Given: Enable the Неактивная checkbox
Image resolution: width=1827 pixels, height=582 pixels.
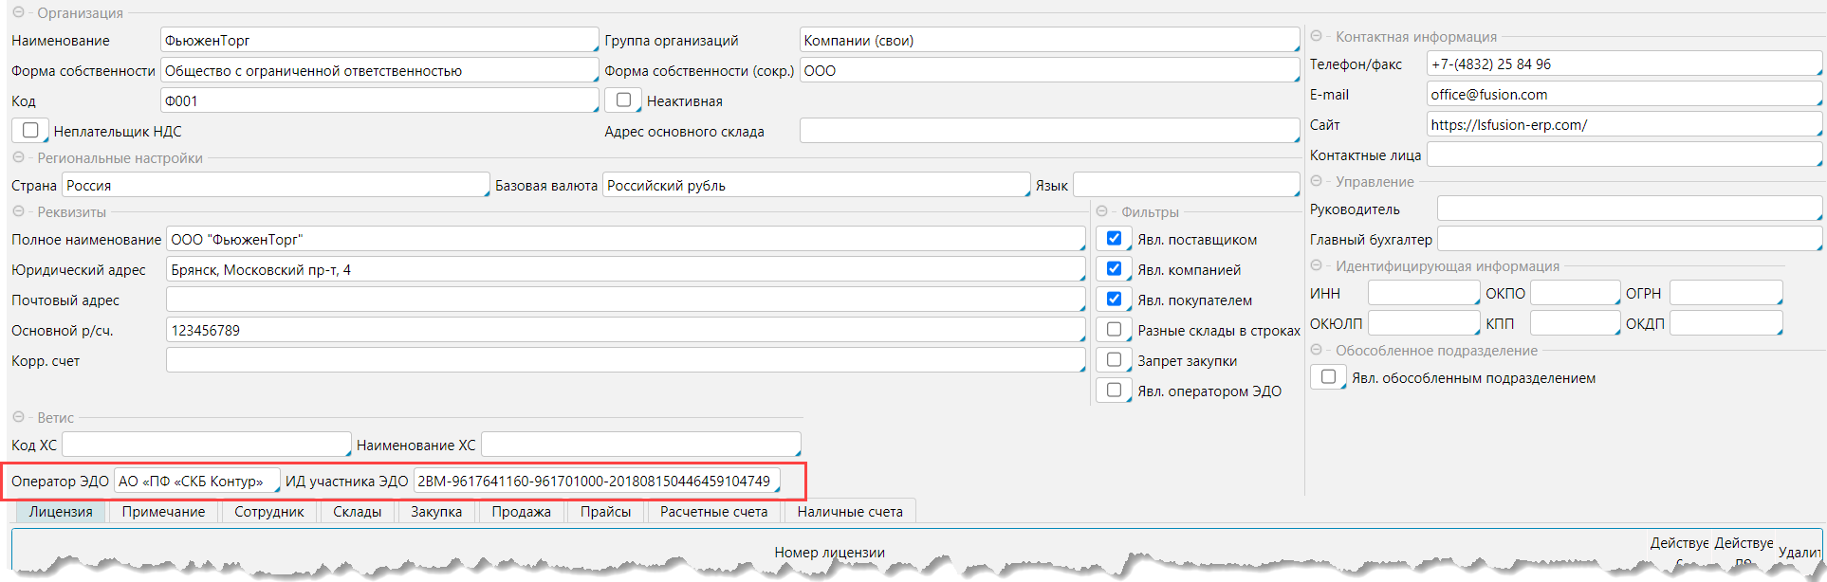Looking at the screenshot, I should [623, 100].
